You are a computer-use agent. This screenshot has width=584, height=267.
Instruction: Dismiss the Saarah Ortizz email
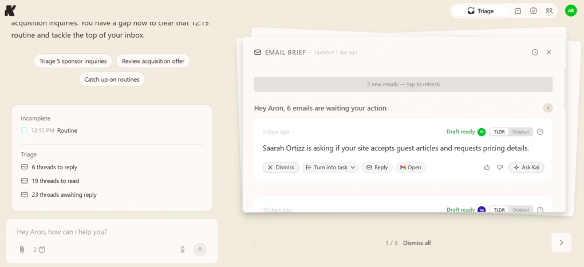click(x=281, y=168)
